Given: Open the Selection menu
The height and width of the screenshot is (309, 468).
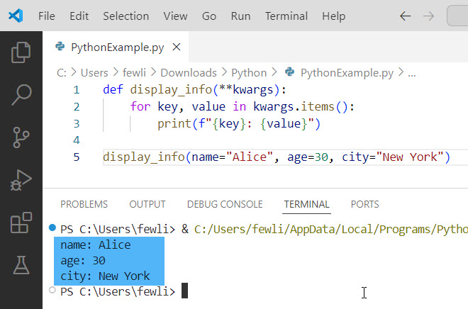Looking at the screenshot, I should click(x=126, y=16).
